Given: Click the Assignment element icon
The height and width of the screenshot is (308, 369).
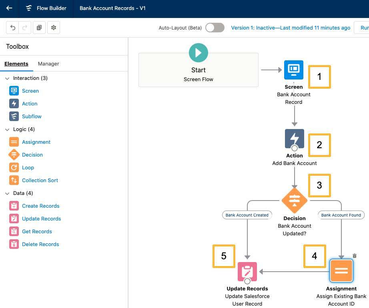Looking at the screenshot, I should pyautogui.click(x=14, y=142).
